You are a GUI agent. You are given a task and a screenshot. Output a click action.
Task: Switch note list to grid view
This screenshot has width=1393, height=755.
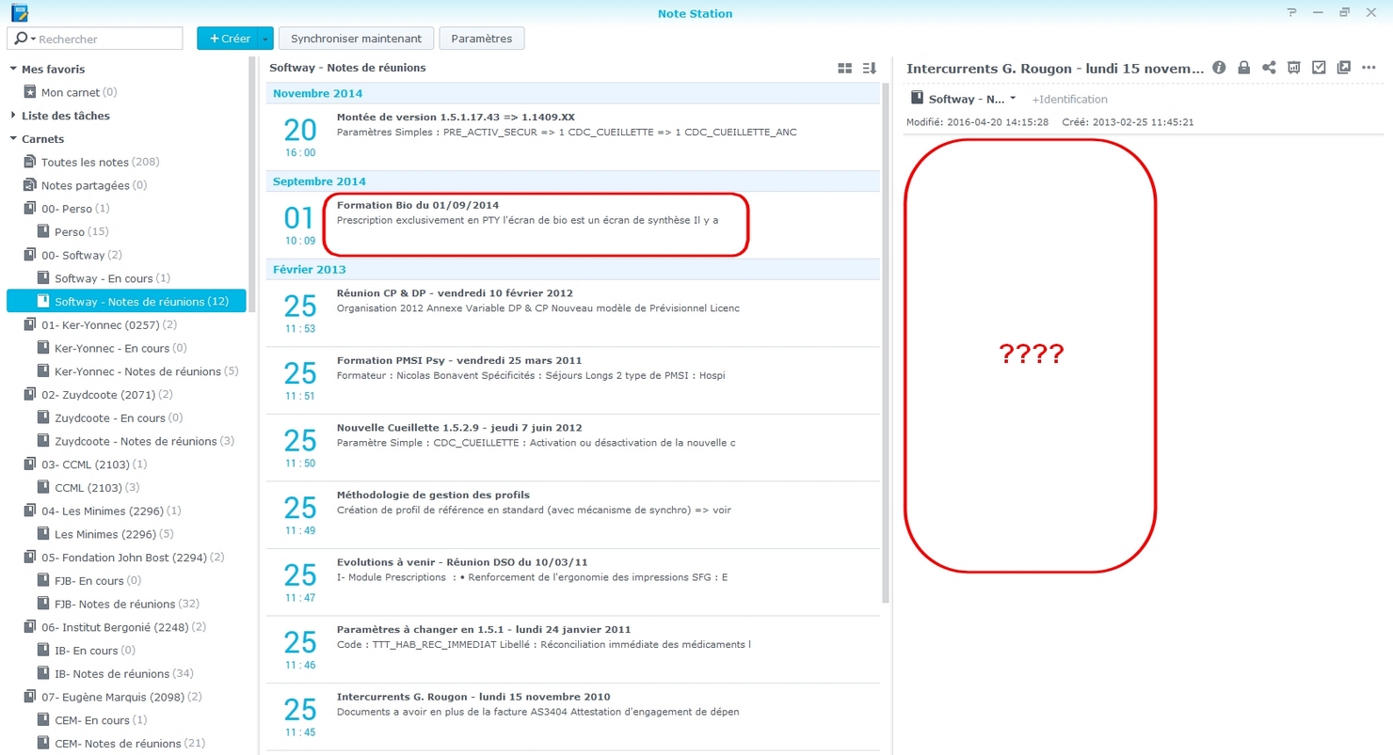(844, 69)
